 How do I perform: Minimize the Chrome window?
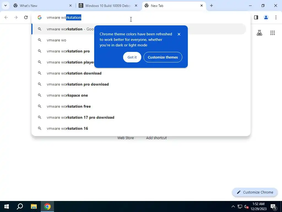tap(250, 6)
